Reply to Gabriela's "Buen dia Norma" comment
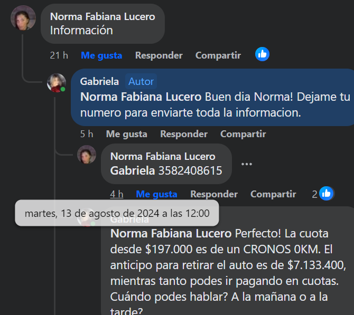 (184, 134)
